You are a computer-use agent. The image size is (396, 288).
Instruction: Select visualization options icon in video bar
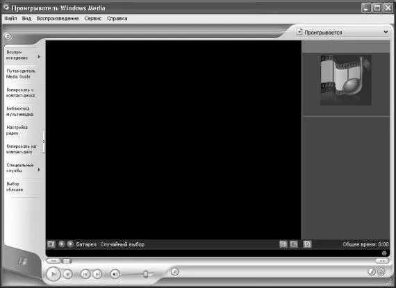pos(51,244)
